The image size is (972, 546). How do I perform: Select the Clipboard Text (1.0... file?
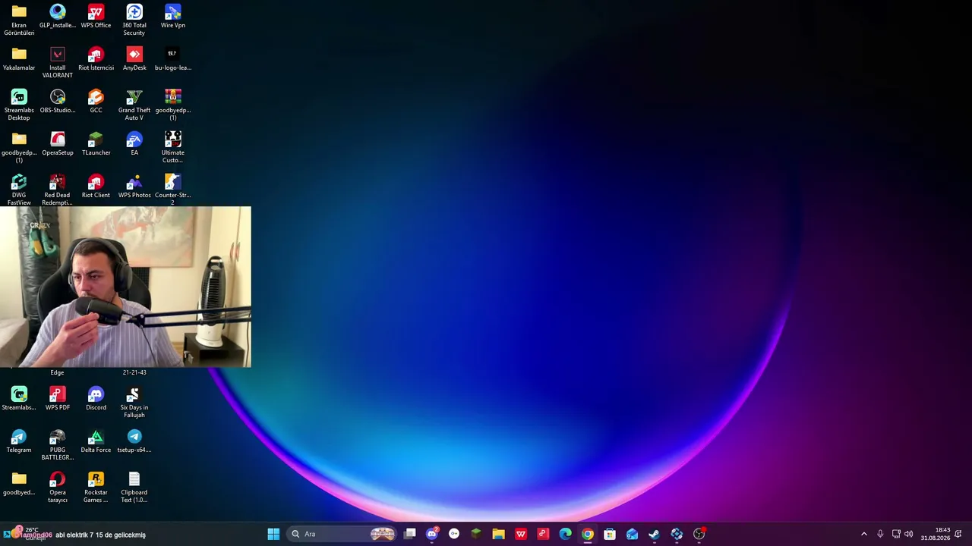tap(134, 487)
